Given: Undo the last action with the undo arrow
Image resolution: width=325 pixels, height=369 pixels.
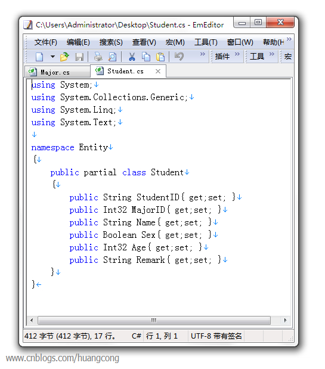Looking at the screenshot, I should pos(179,57).
